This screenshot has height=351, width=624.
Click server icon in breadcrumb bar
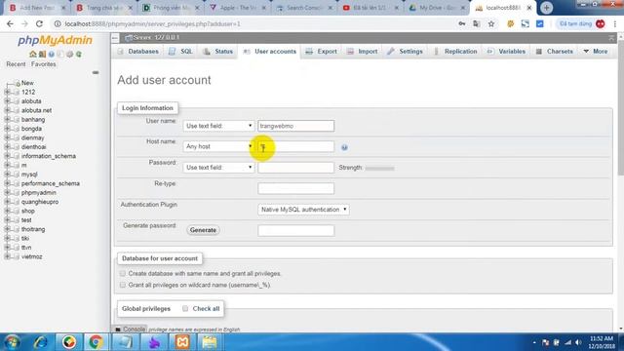point(129,38)
